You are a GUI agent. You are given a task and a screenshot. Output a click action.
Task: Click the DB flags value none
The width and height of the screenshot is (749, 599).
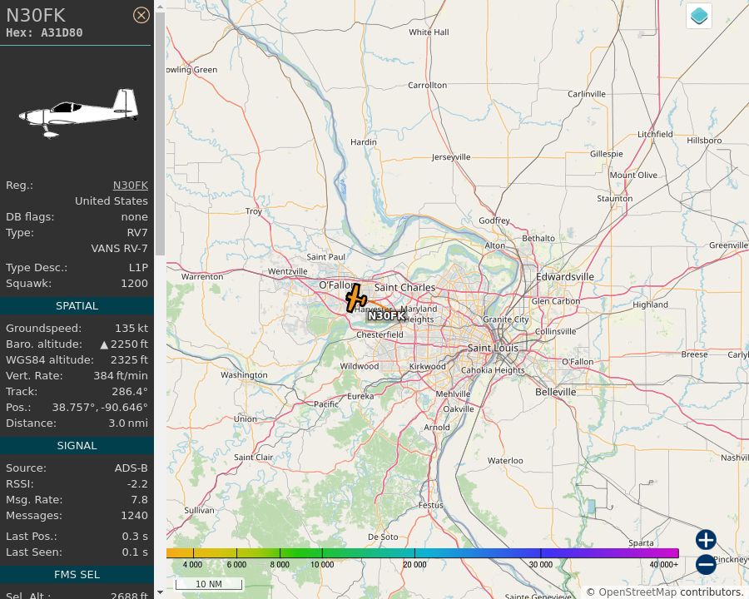tap(134, 217)
